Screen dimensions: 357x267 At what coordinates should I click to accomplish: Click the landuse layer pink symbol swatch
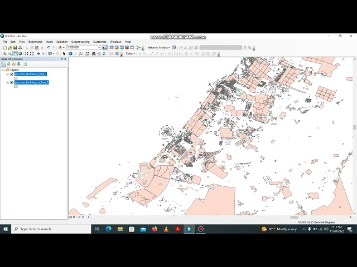(16, 78)
